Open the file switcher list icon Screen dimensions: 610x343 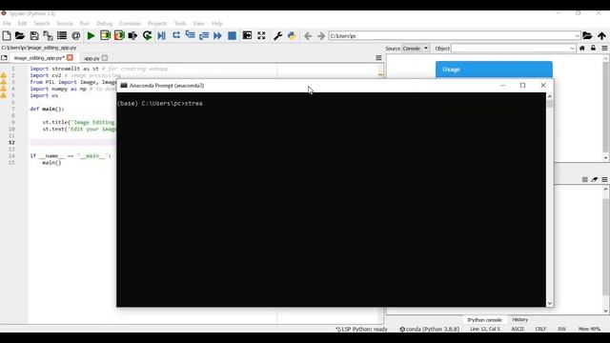pyautogui.click(x=62, y=36)
